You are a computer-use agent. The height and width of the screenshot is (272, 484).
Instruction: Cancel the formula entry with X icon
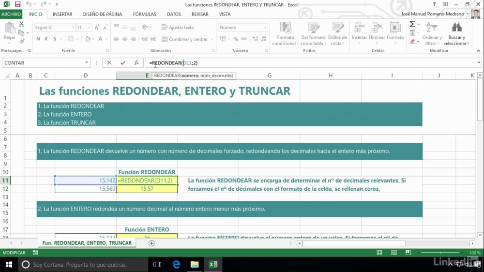tap(109, 62)
